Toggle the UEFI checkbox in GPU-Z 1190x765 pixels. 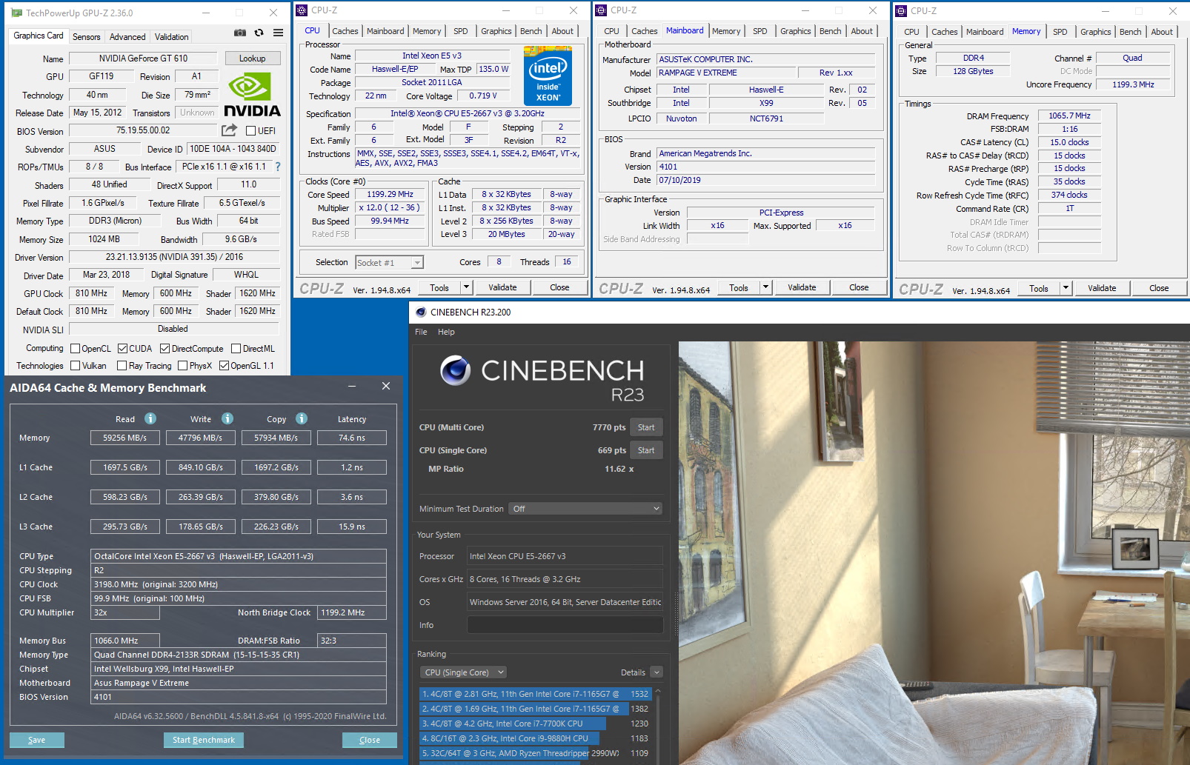[x=250, y=131]
